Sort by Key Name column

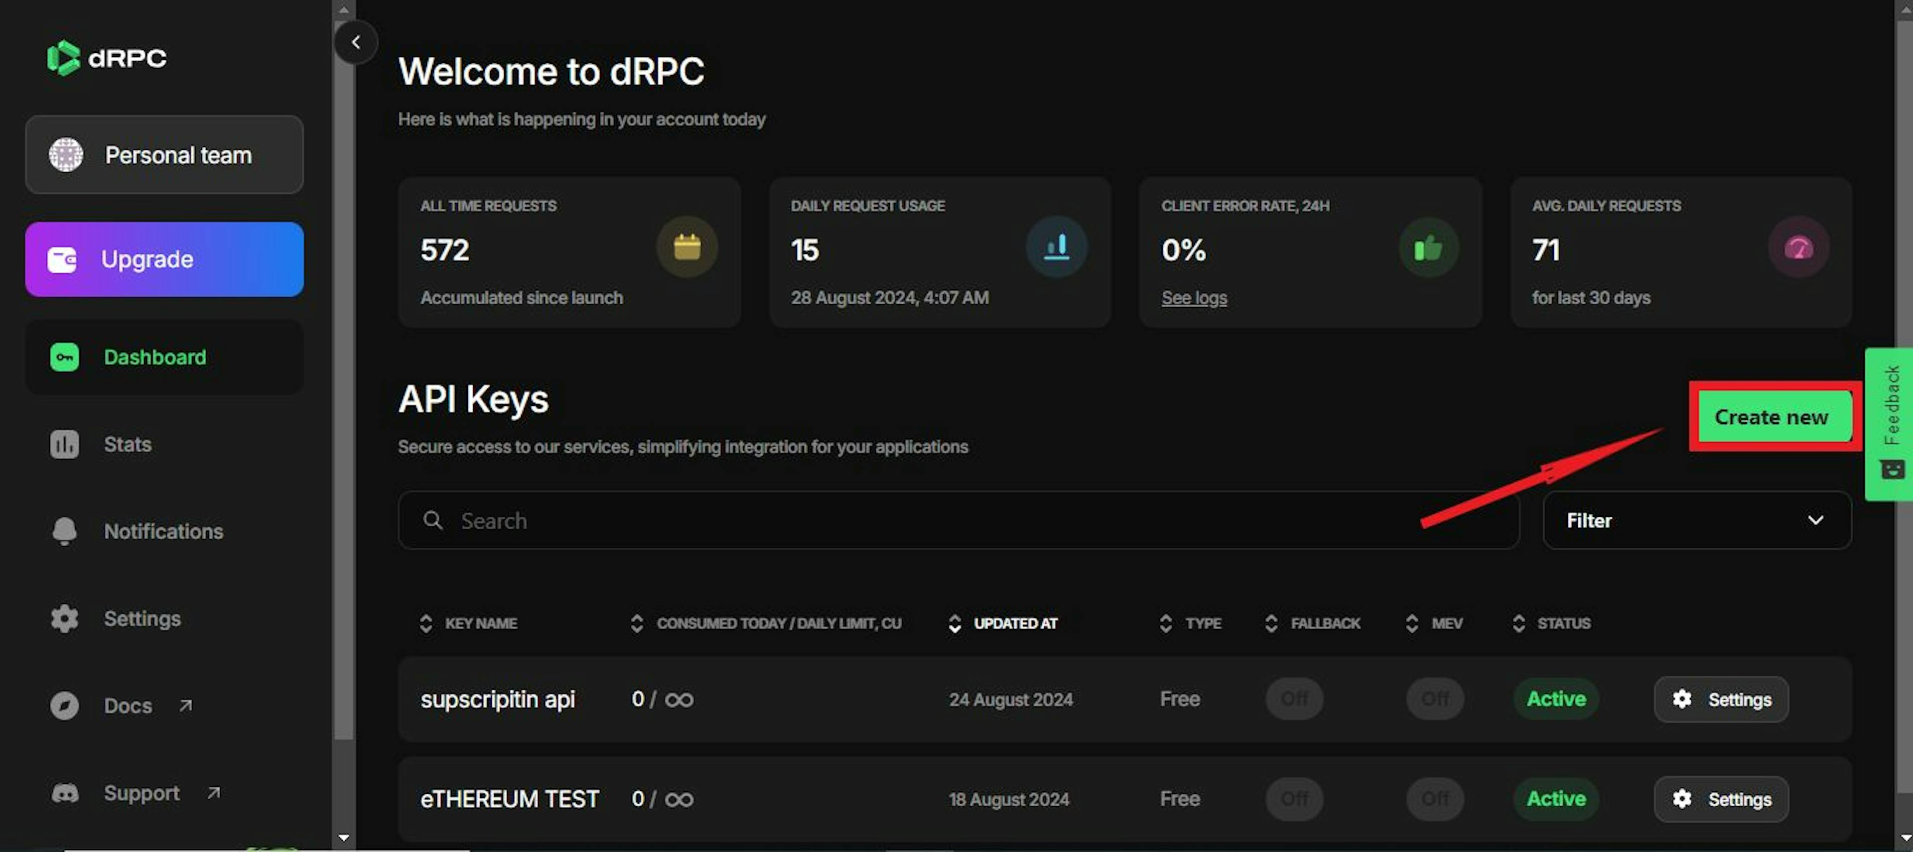tap(469, 623)
